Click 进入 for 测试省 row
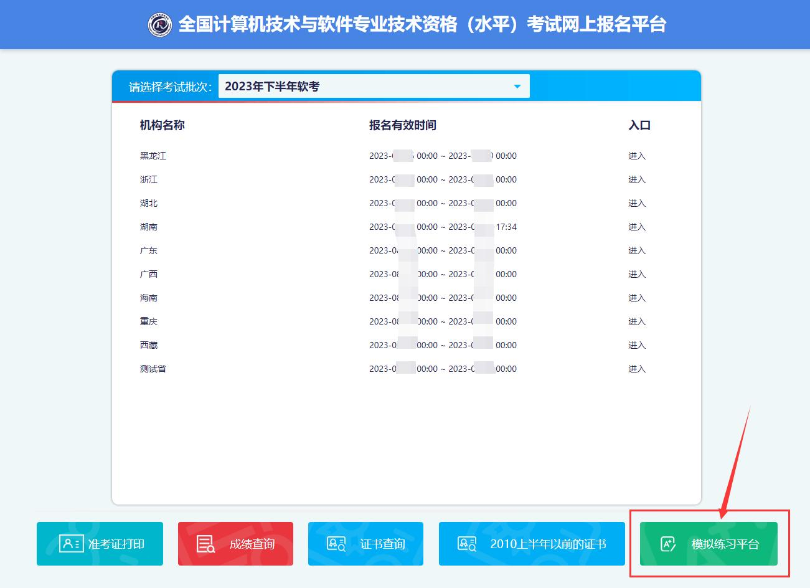Image resolution: width=810 pixels, height=588 pixels. click(x=637, y=369)
